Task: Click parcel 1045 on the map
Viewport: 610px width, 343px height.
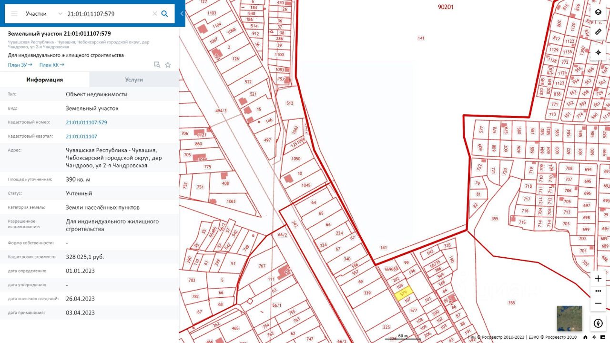Action: 306,185
